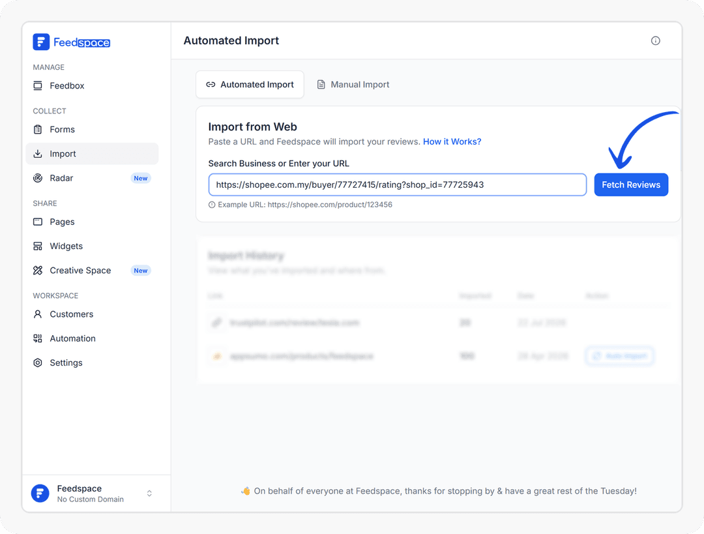704x534 pixels.
Task: Click the blurred Auto Import button
Action: pos(620,356)
